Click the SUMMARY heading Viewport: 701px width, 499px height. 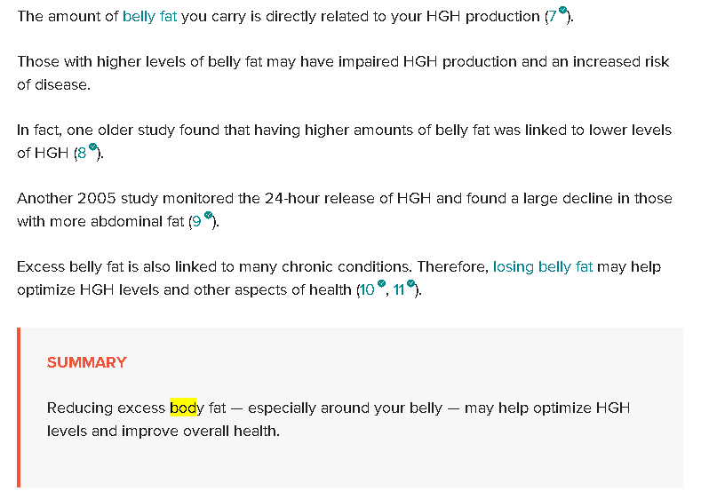87,362
